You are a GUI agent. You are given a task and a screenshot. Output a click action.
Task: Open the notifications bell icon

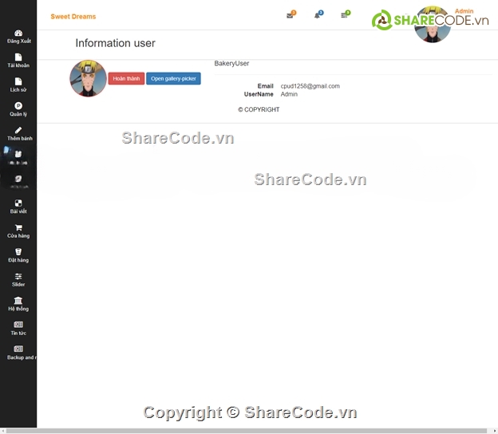318,15
